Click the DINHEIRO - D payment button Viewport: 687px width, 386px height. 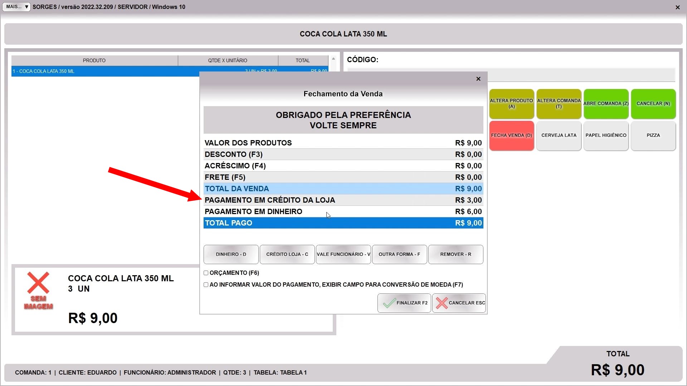click(x=231, y=254)
